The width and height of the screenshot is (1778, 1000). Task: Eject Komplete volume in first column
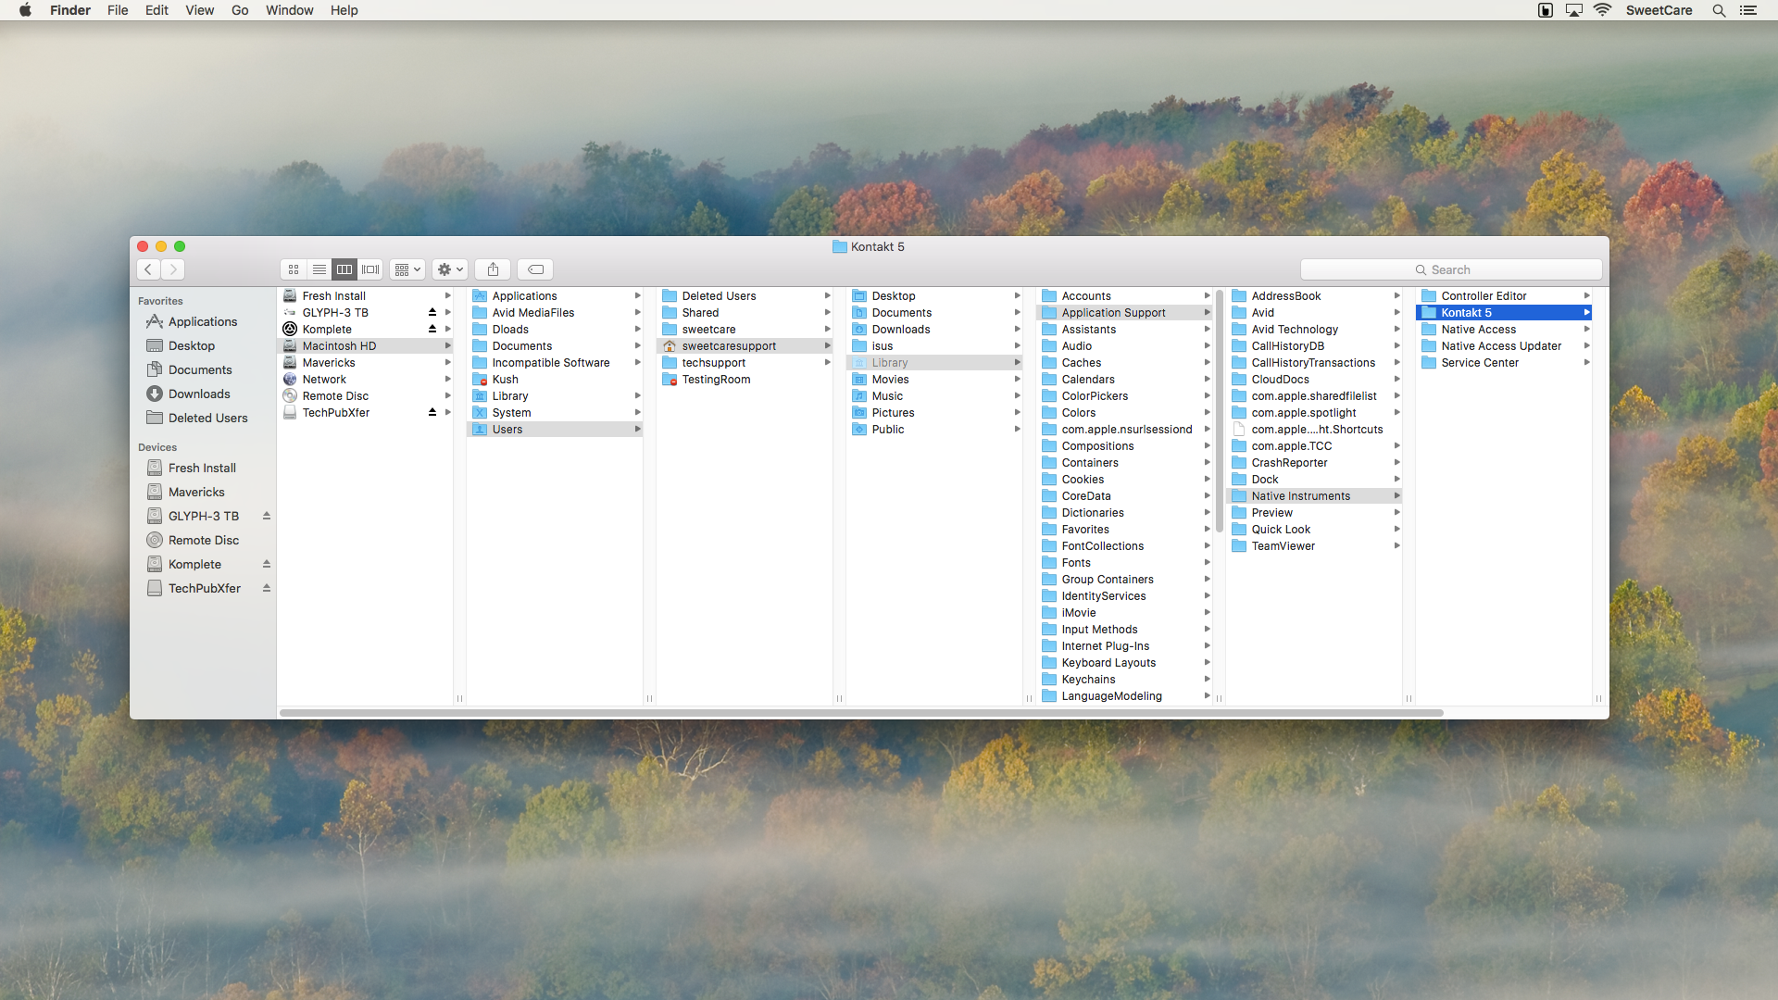[x=432, y=329]
